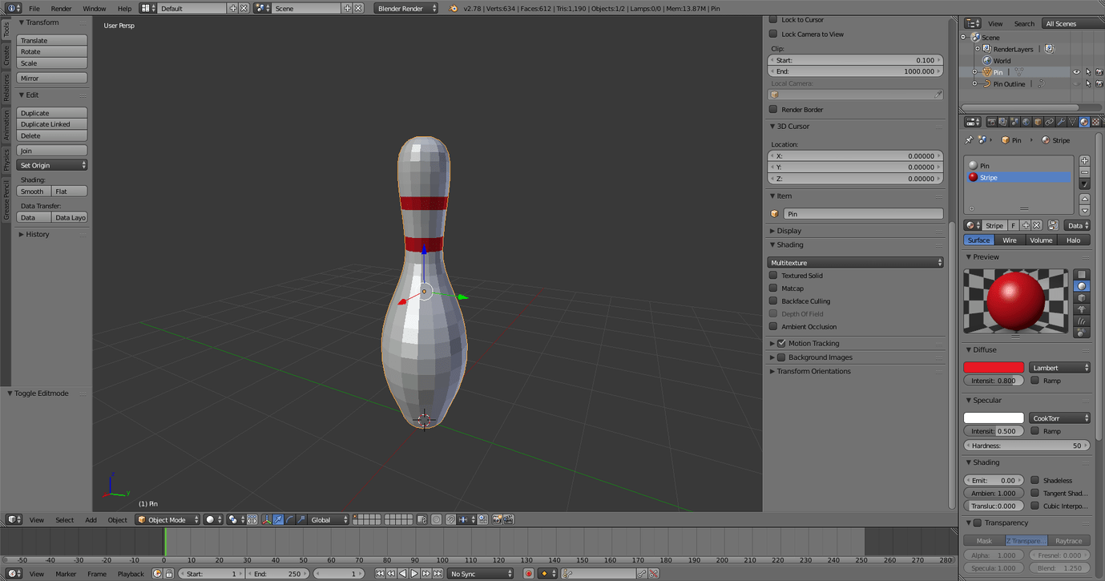Switch to the Texture properties tab
Image resolution: width=1105 pixels, height=581 pixels.
pyautogui.click(x=1095, y=123)
